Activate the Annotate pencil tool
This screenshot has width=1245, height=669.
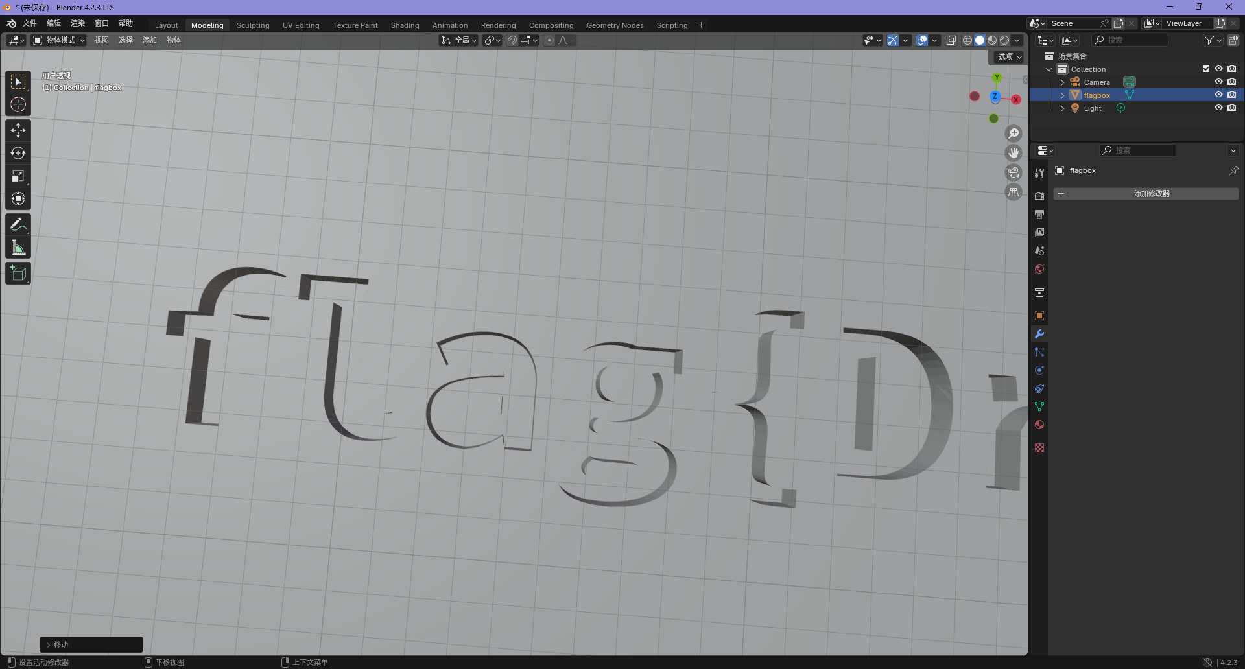18,225
